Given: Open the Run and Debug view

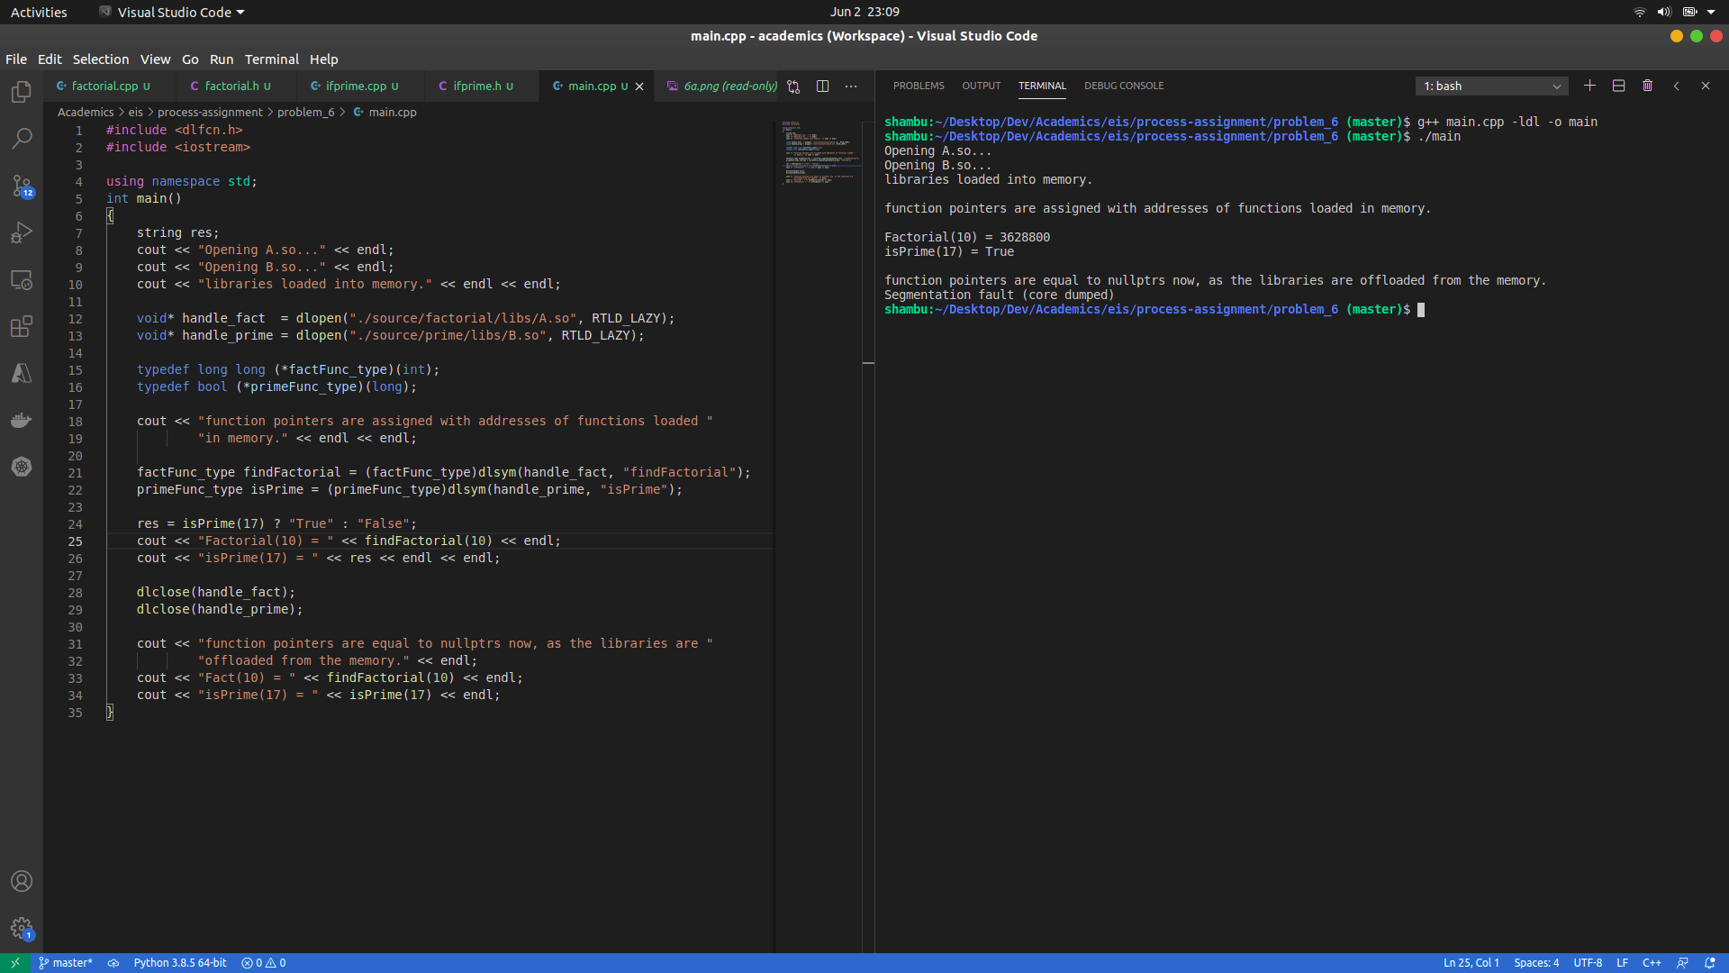Looking at the screenshot, I should (22, 232).
